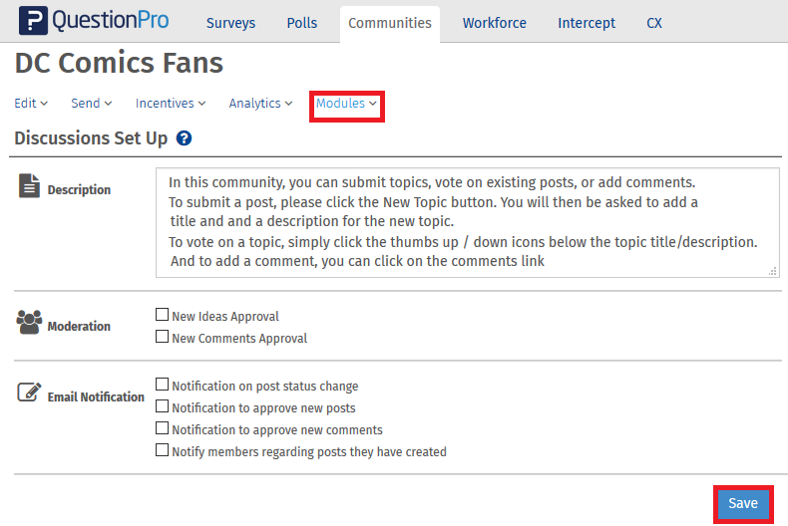Viewport: 788px width, 526px height.
Task: Click the QuestionPro logo icon
Action: coord(34,22)
